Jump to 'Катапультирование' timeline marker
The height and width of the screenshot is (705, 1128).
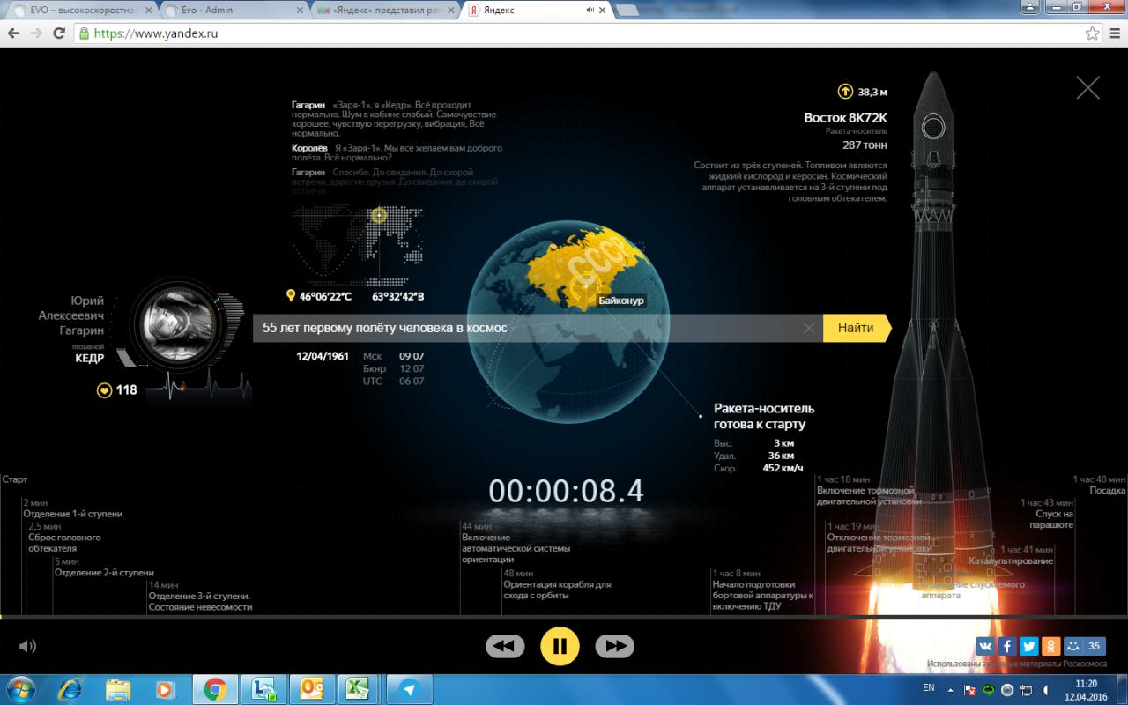pyautogui.click(x=1011, y=555)
